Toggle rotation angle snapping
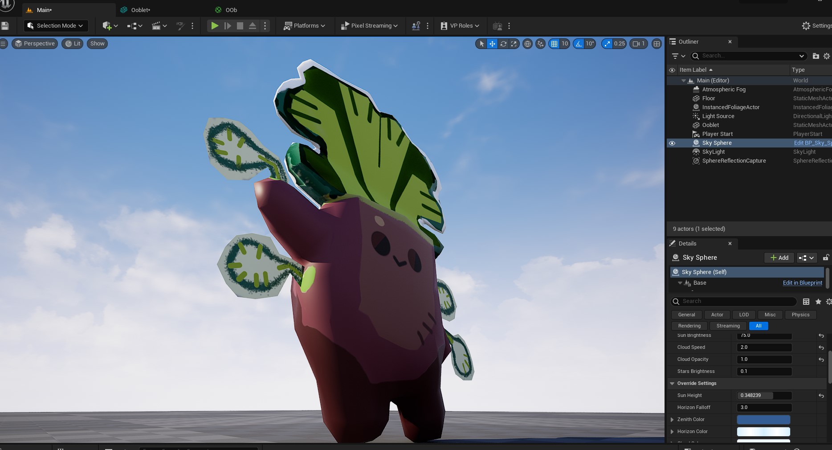The height and width of the screenshot is (450, 832). point(579,44)
